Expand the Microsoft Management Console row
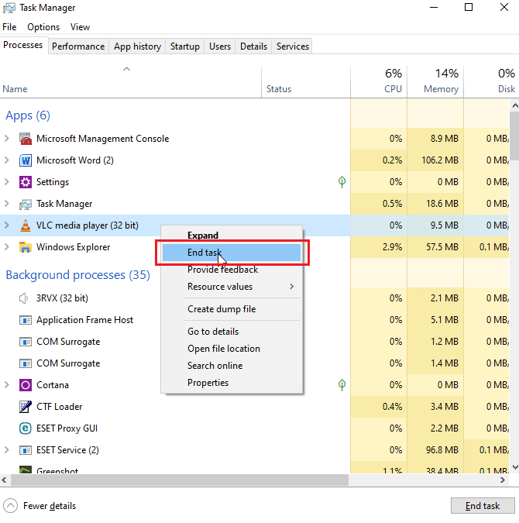Image resolution: width=519 pixels, height=523 pixels. 7,139
